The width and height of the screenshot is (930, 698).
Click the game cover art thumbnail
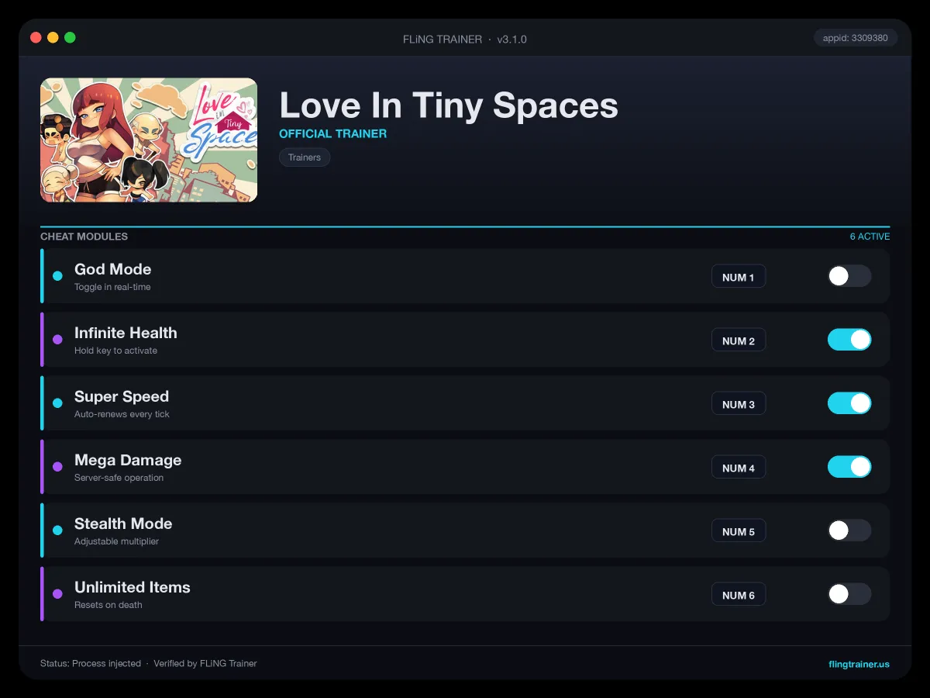pos(149,140)
